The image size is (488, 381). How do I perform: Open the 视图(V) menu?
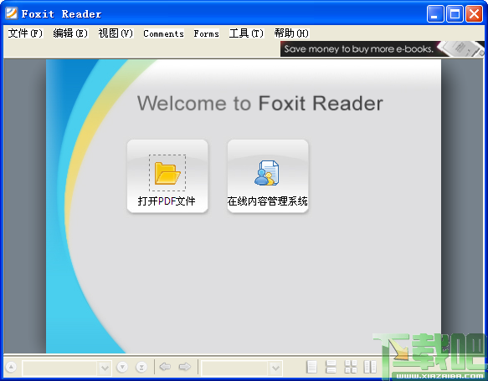click(x=116, y=33)
